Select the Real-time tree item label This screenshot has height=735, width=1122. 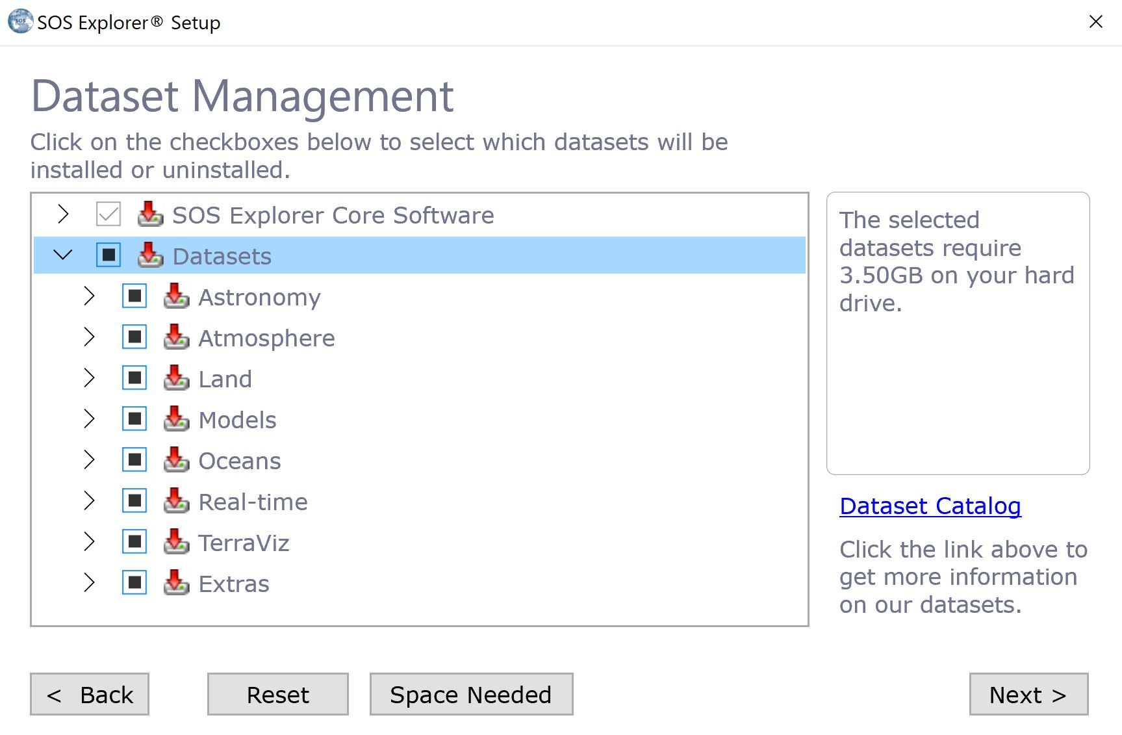(x=253, y=502)
